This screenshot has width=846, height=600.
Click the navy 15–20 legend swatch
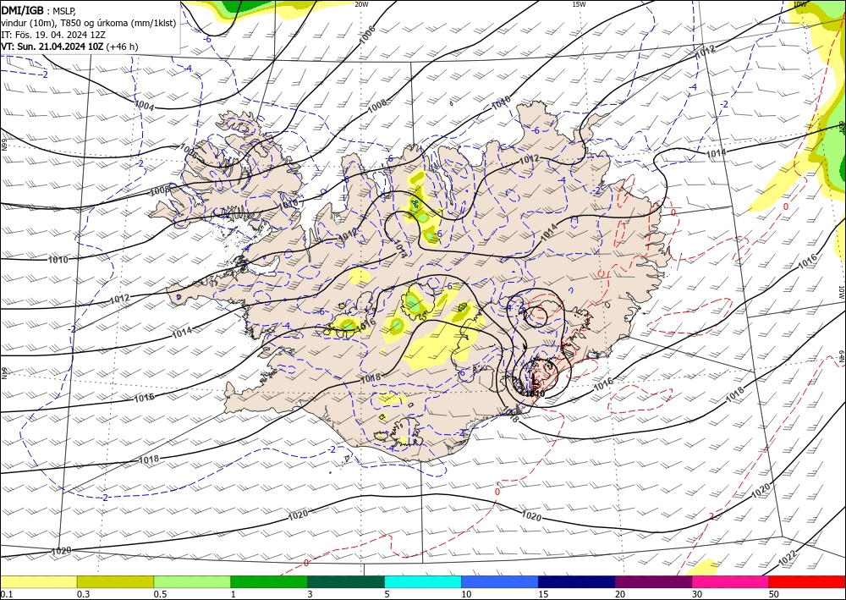tap(577, 581)
